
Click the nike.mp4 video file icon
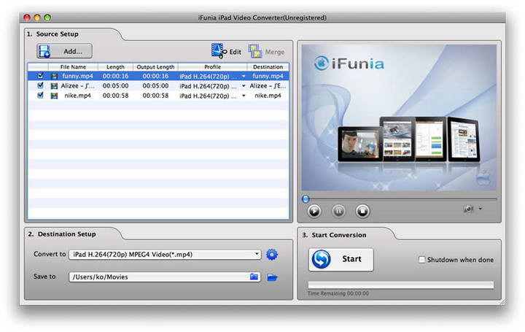(54, 96)
